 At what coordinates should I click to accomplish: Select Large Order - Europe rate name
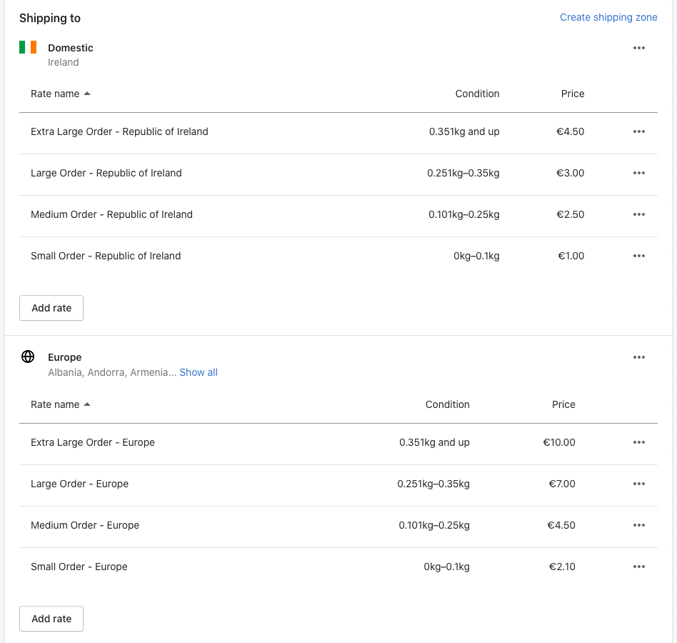pyautogui.click(x=79, y=484)
